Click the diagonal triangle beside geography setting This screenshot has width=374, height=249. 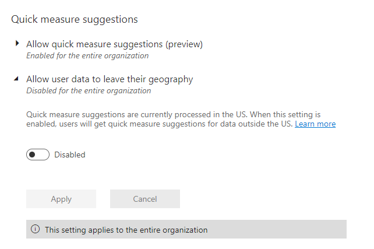pos(16,79)
